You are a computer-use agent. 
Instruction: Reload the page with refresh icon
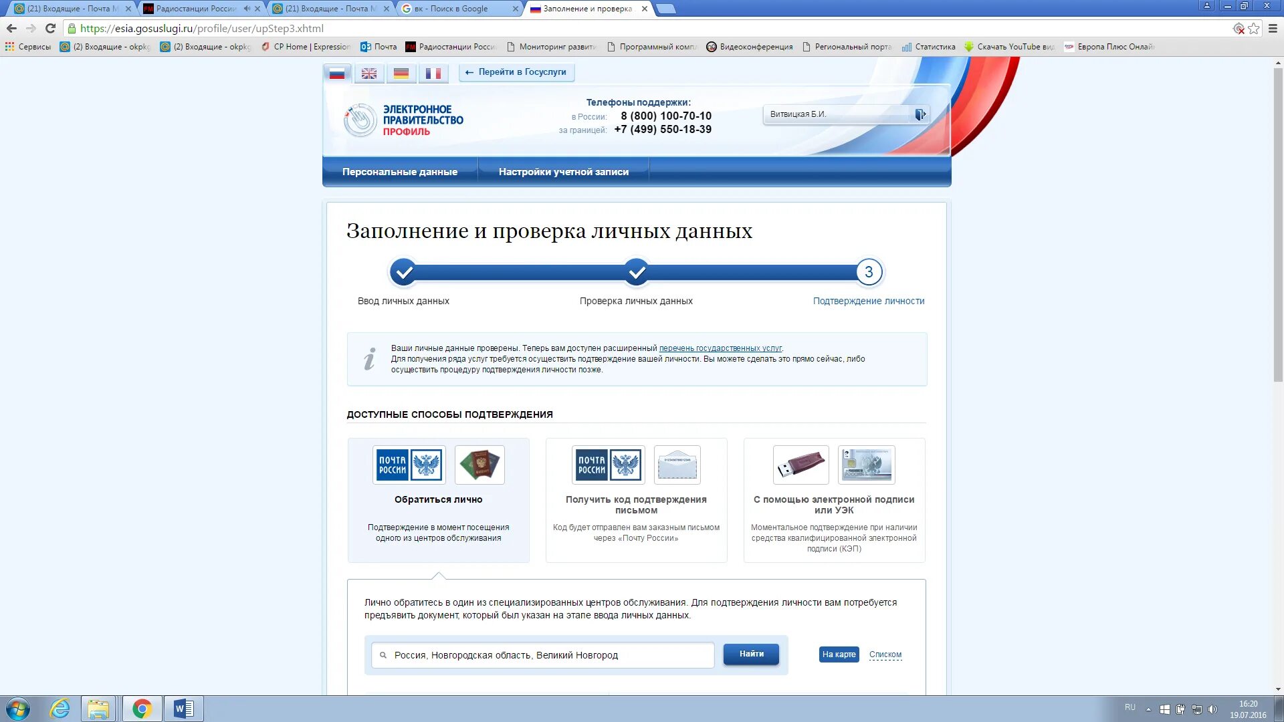click(x=50, y=28)
